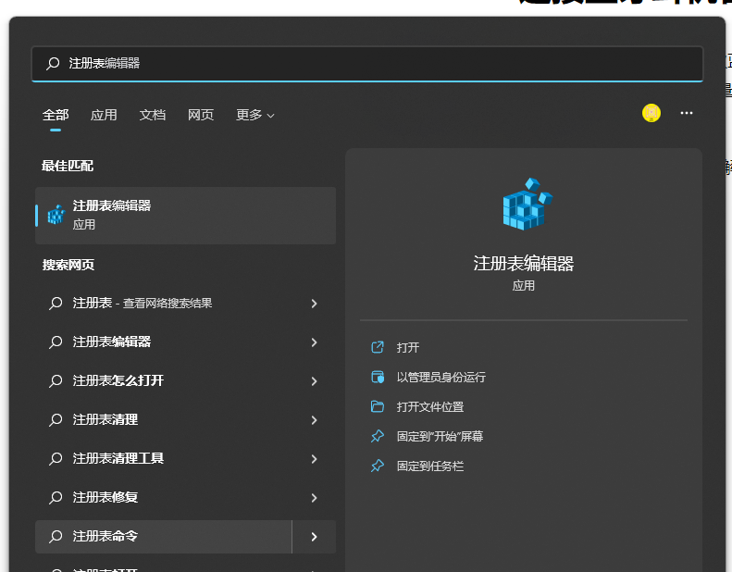The image size is (732, 572).
Task: Open the three-dot options menu
Action: (687, 113)
